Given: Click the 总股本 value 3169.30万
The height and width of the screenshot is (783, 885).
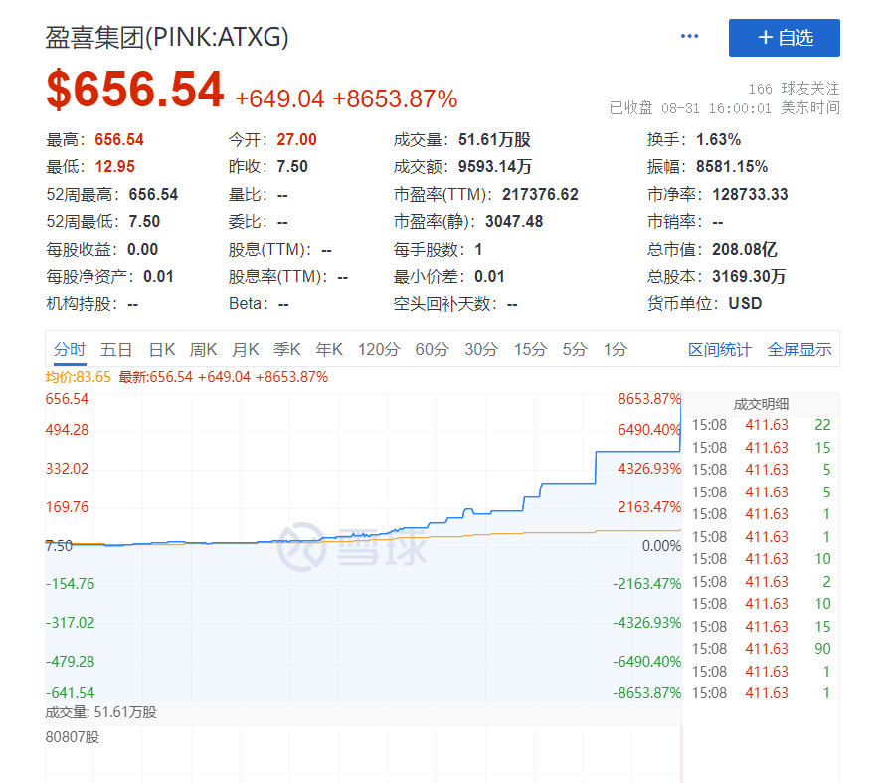Looking at the screenshot, I should tap(749, 276).
